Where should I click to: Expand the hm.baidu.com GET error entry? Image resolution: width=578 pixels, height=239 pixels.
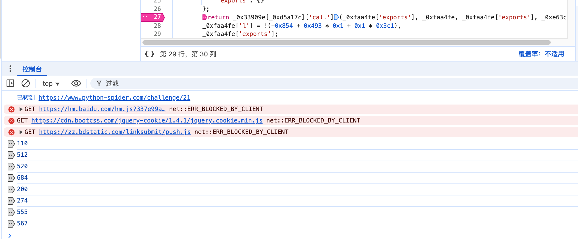tap(21, 109)
